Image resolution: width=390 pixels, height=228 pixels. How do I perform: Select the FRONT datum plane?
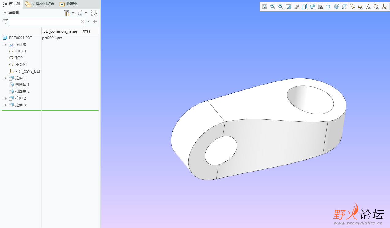click(21, 65)
